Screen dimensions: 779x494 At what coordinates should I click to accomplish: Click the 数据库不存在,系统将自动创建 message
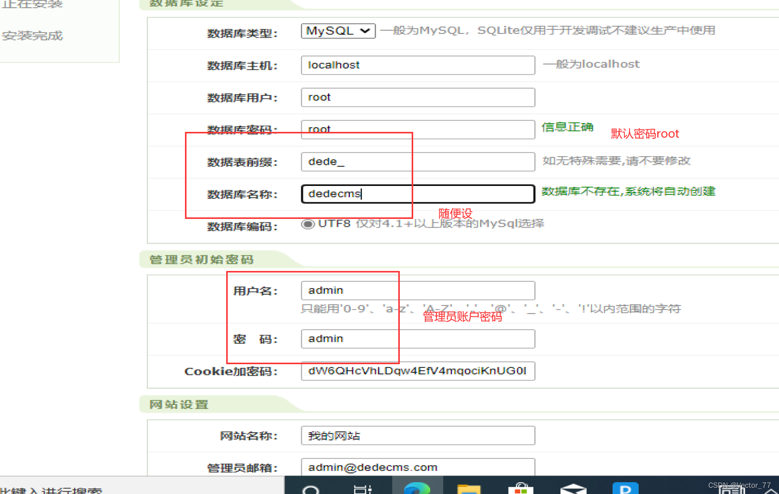pos(628,192)
